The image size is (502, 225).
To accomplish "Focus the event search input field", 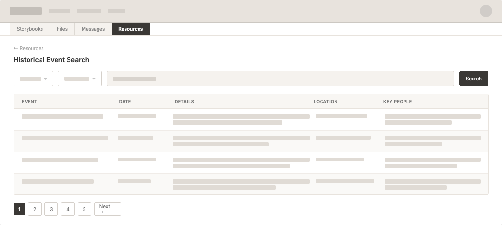I will [x=280, y=79].
